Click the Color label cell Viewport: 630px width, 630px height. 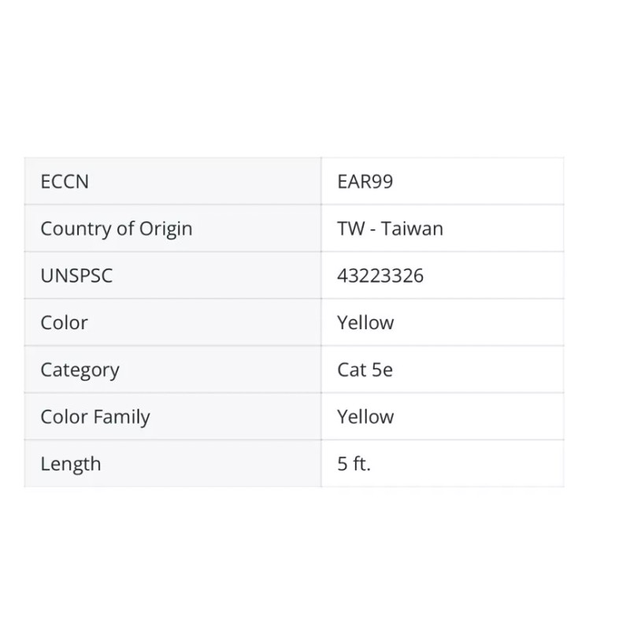[64, 323]
